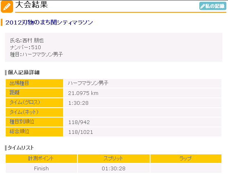Screen dimensions: 228x174
Task: Click the empty タイム(ネット) value cell
Action: [x=143, y=112]
